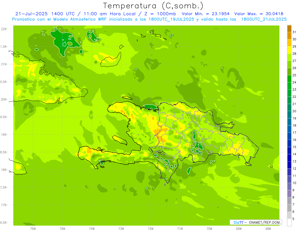301x232 pixels.
Task: Click the "6.5N" latitude axis label
Action: pyautogui.click(x=4, y=222)
